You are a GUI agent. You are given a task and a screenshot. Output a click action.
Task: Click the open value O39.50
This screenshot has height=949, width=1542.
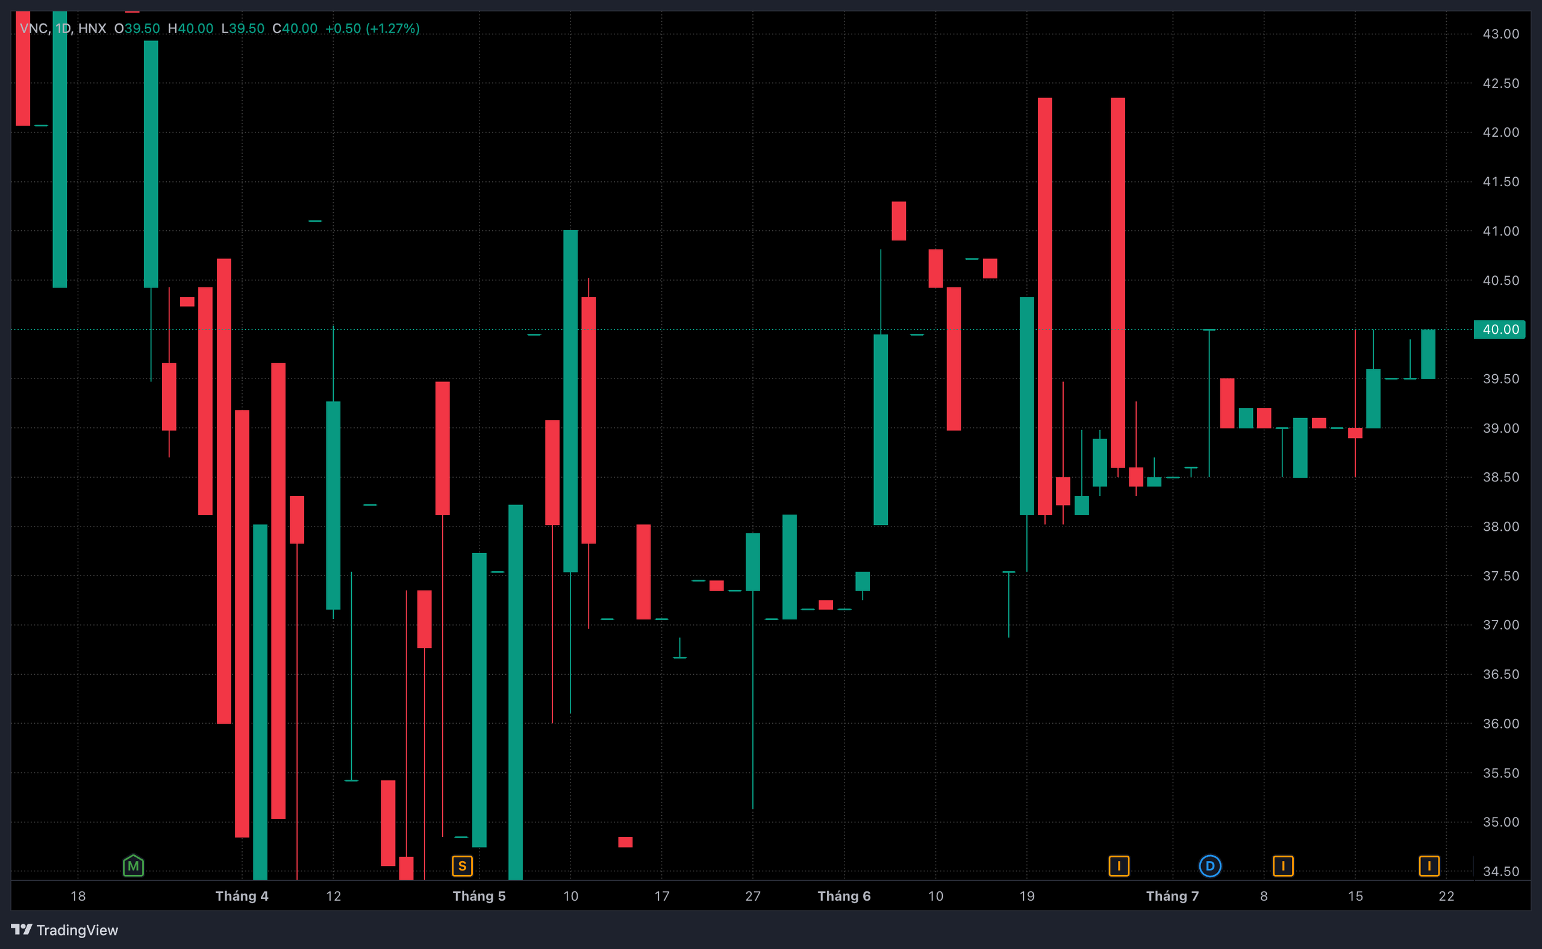tap(137, 28)
